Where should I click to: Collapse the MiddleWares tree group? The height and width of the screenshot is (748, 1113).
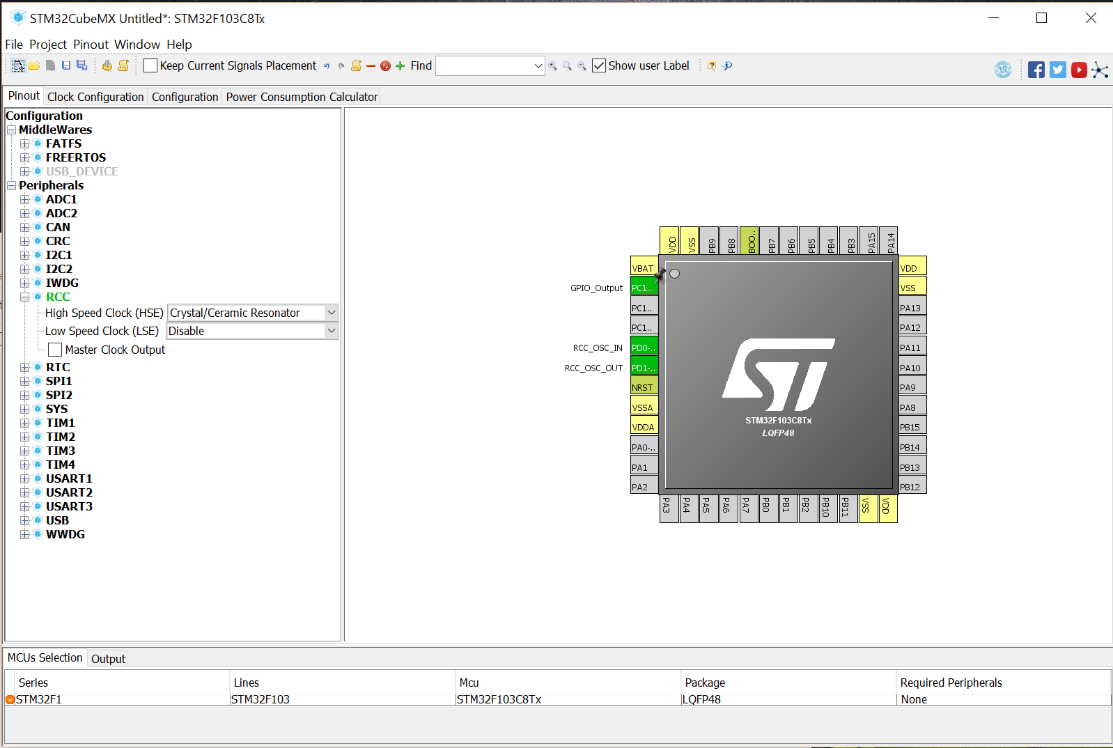pyautogui.click(x=11, y=130)
